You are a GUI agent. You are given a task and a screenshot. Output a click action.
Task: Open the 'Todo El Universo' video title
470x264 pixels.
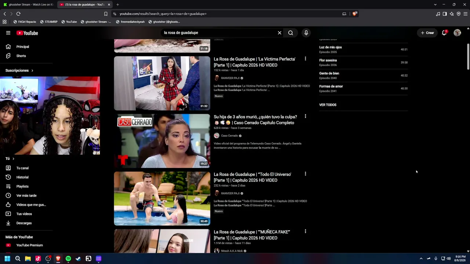tap(252, 177)
